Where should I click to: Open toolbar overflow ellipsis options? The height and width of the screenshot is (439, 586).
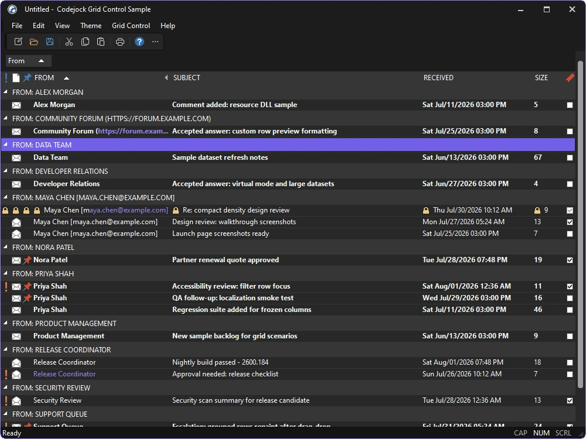155,42
